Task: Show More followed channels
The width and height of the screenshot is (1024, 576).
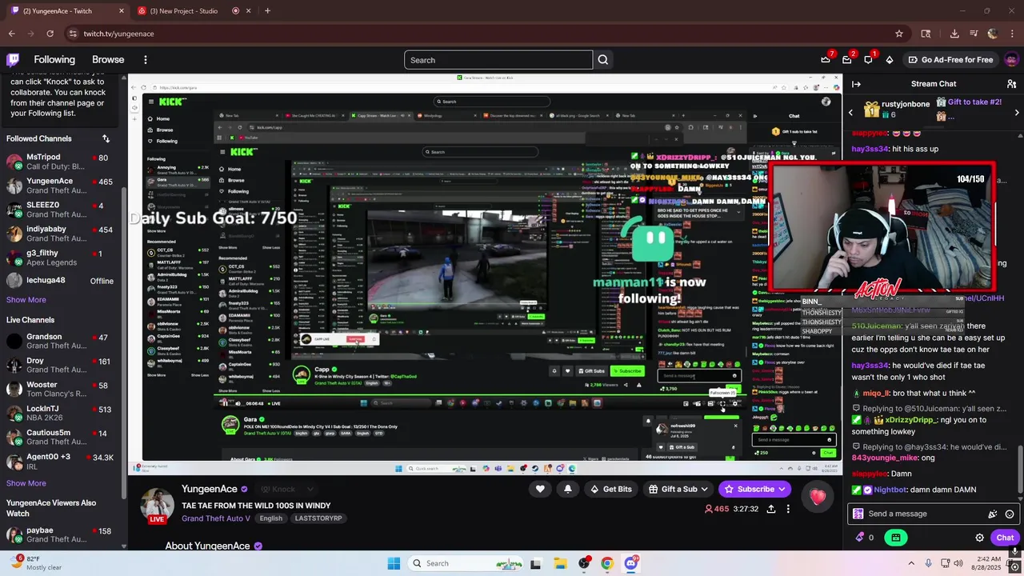Action: point(26,300)
